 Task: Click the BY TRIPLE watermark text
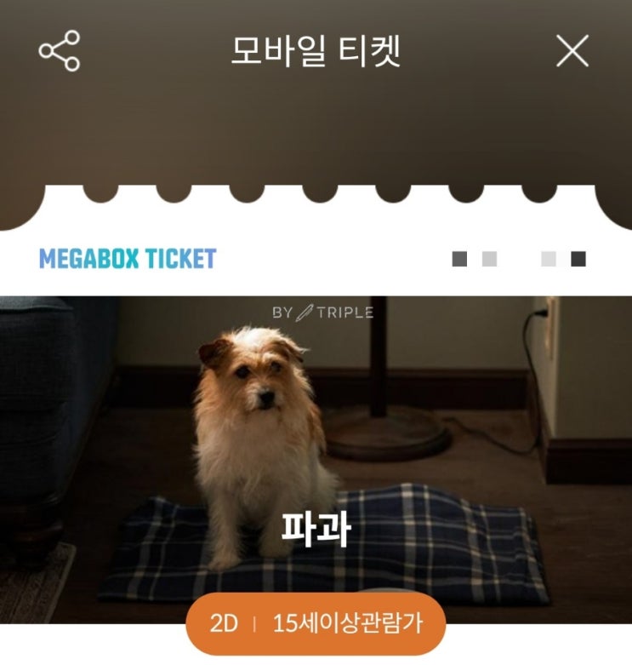[x=322, y=313]
